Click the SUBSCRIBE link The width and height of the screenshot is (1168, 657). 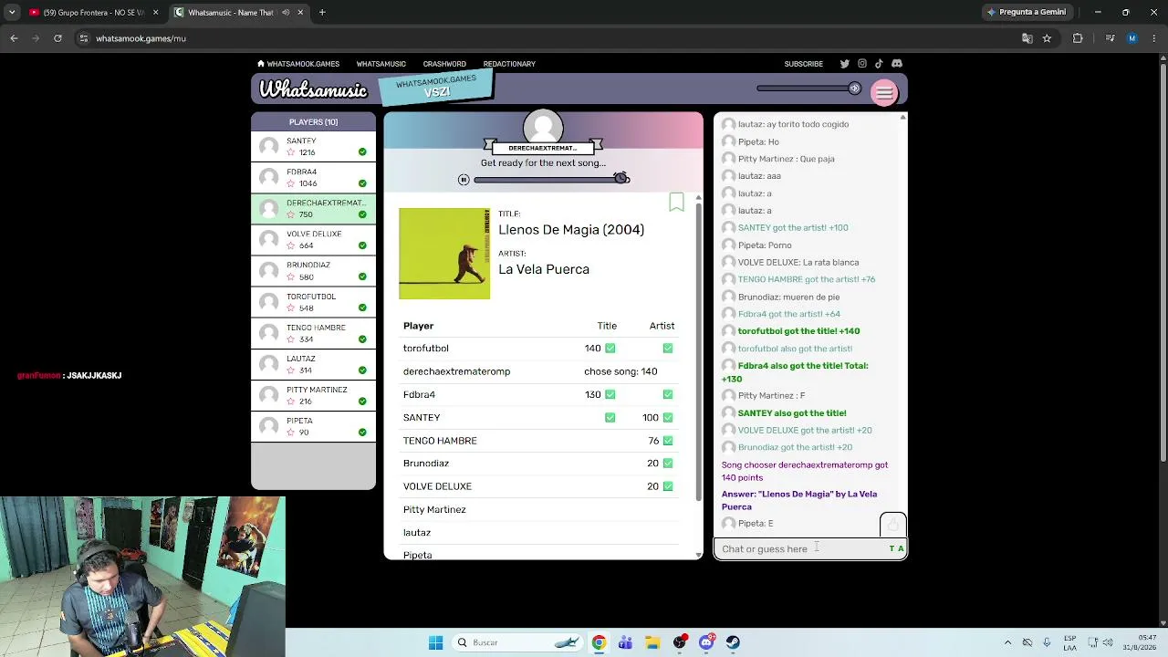(804, 64)
